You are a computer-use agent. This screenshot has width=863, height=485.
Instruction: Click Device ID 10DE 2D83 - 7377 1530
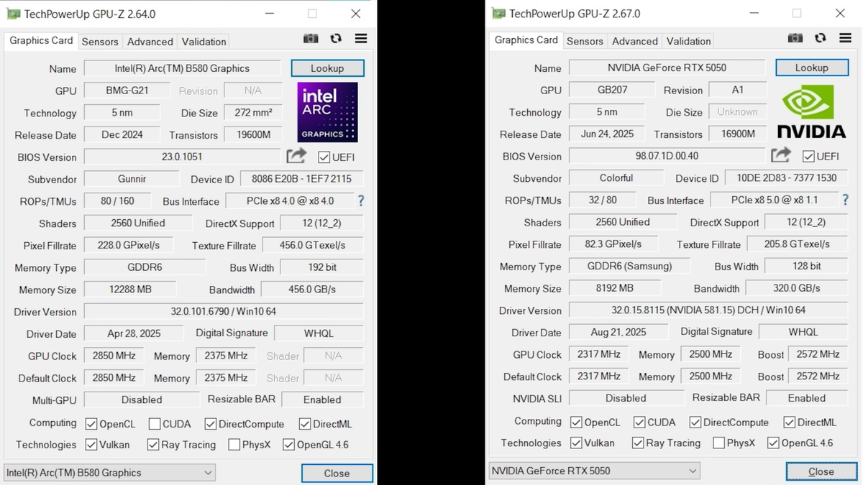(787, 178)
